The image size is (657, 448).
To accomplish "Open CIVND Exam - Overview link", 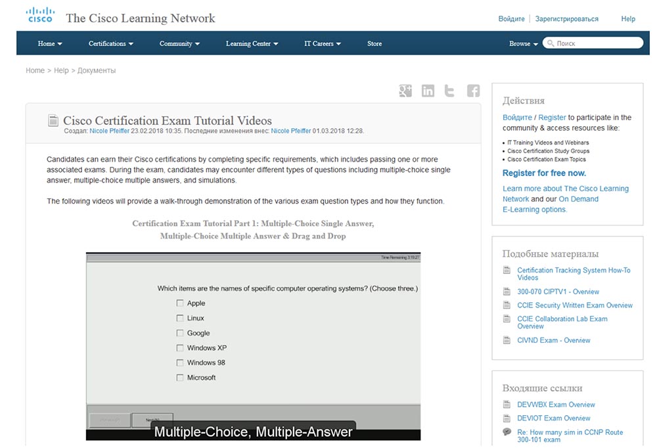I will 553,340.
